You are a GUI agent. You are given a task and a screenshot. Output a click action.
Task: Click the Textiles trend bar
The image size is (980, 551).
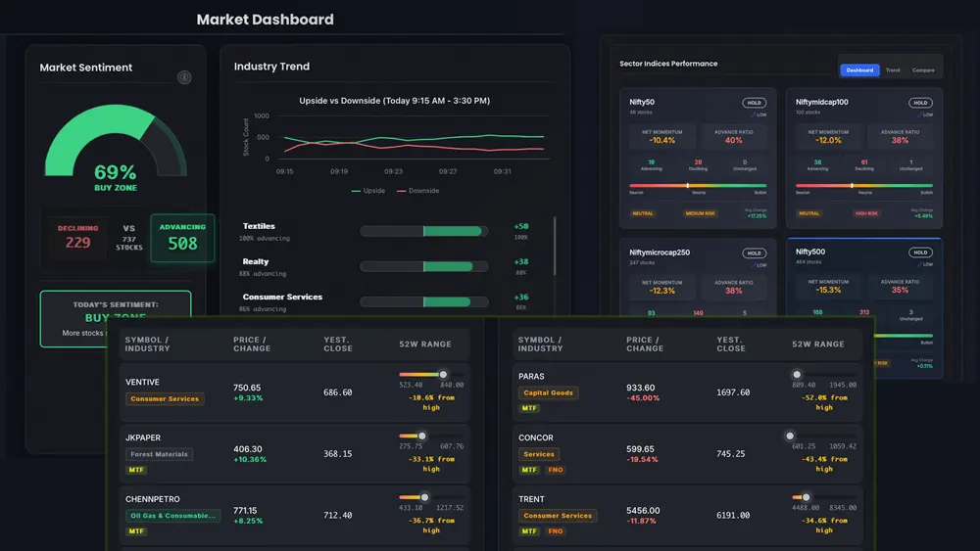point(423,232)
